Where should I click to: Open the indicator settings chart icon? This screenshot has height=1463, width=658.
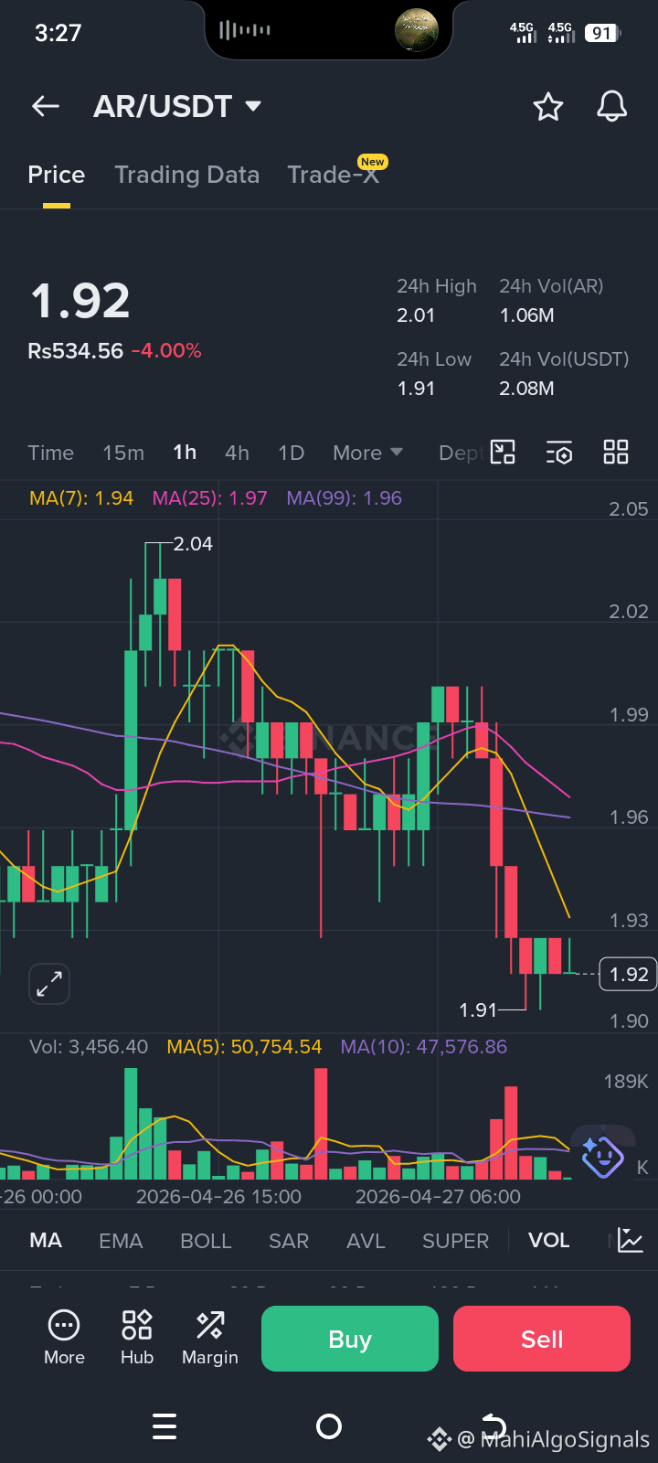(631, 1241)
